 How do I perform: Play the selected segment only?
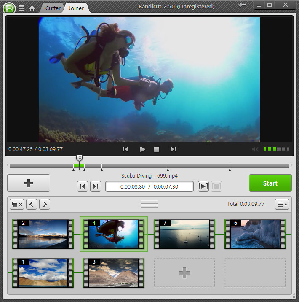point(203,186)
